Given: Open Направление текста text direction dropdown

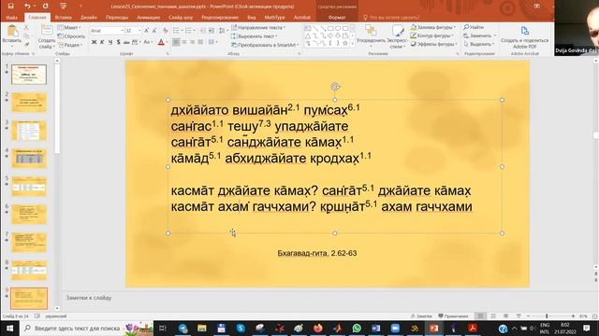Looking at the screenshot, I should [258, 27].
